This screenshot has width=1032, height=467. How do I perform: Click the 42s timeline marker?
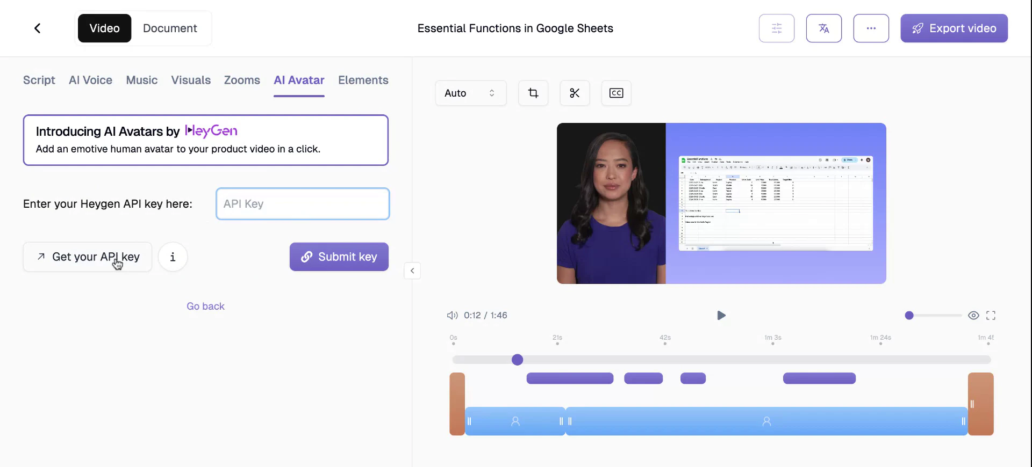tap(665, 338)
